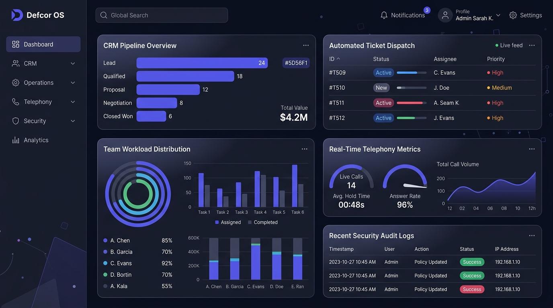553x308 pixels.
Task: Click the Medium priority of ticket #T510
Action: coord(500,87)
